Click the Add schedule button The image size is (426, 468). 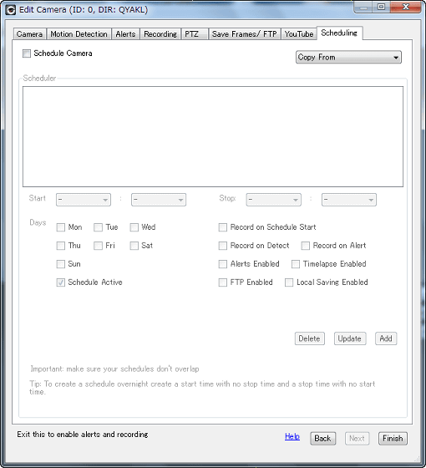386,338
